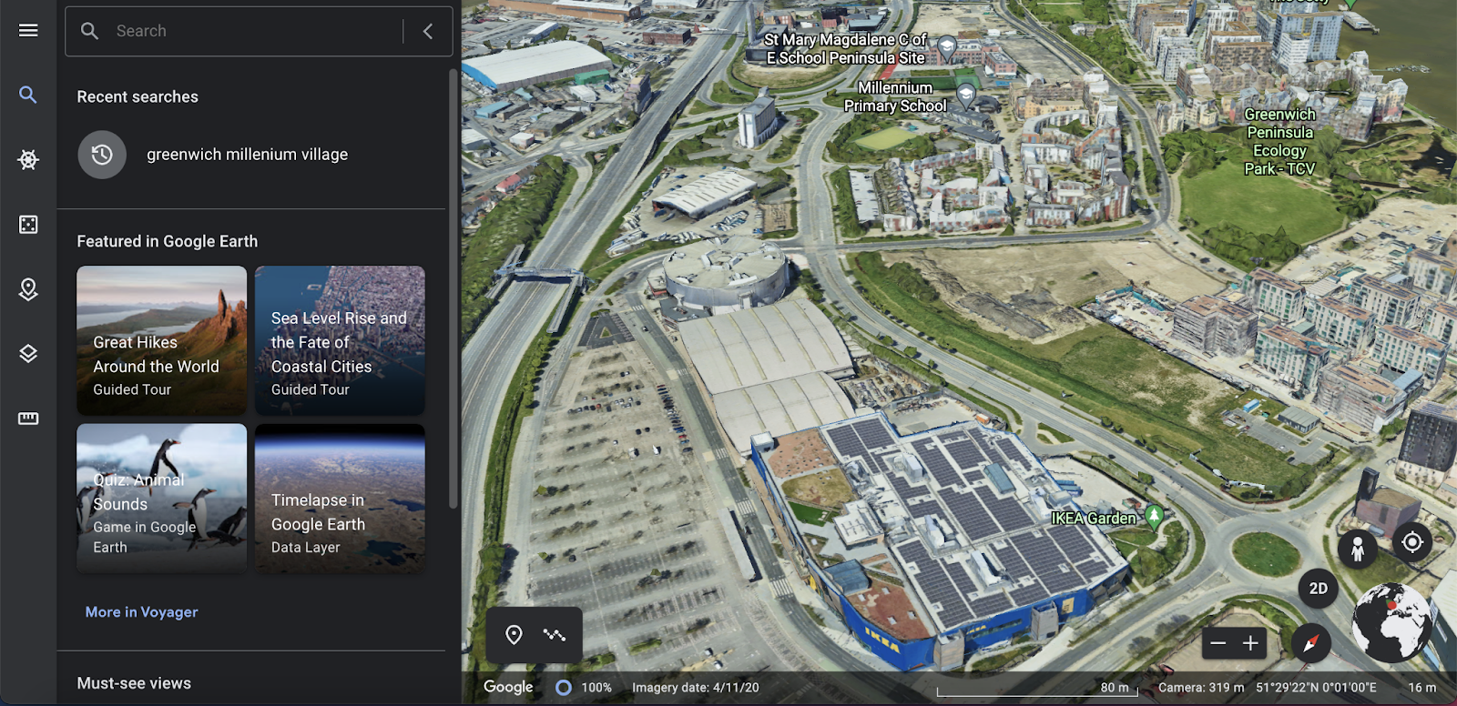Click the 80 m scale bar
The width and height of the screenshot is (1457, 706).
[x=1038, y=689]
